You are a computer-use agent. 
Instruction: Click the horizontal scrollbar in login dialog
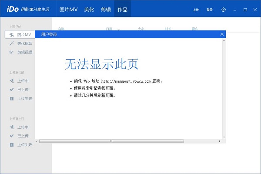(111, 141)
